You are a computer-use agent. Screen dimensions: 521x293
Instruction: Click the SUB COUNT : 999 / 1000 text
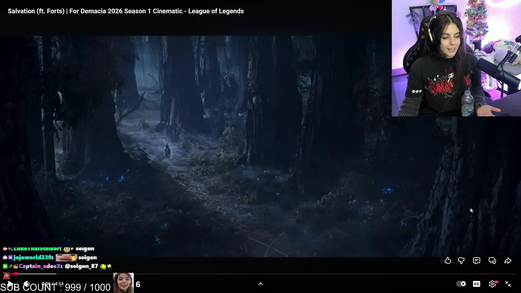55,287
